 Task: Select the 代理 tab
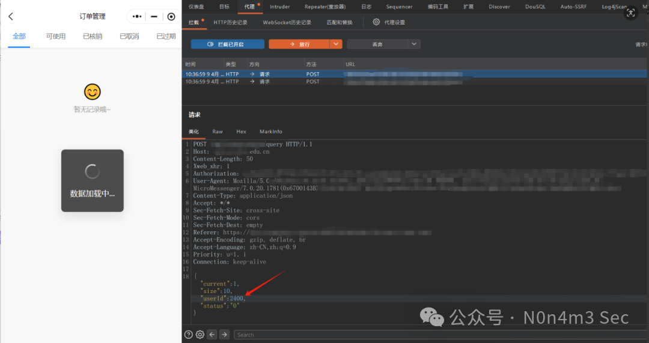249,7
